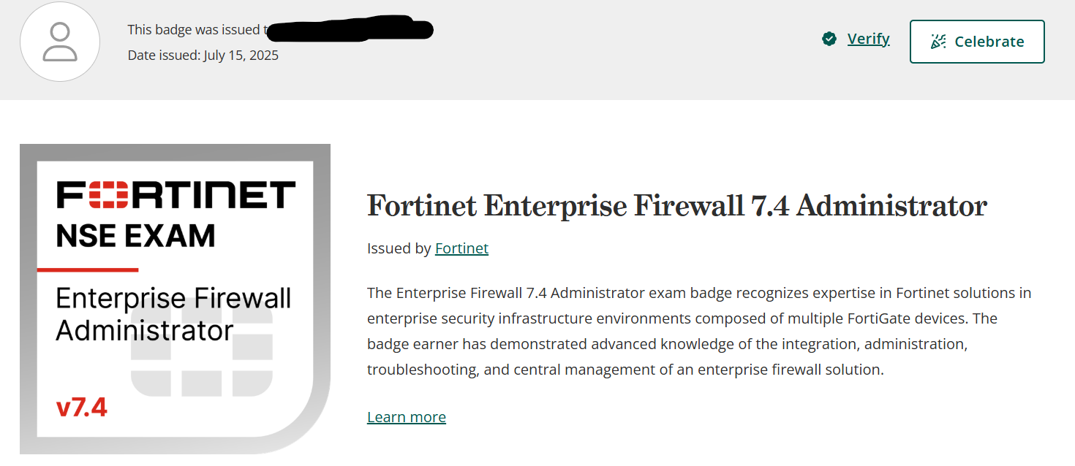
Task: Click the blacked-out recipient name
Action: (350, 30)
